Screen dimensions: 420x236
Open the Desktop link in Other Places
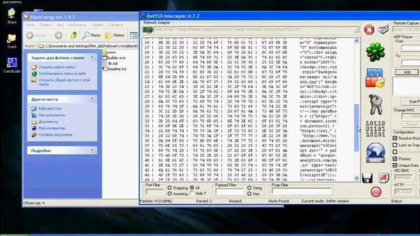pos(50,108)
